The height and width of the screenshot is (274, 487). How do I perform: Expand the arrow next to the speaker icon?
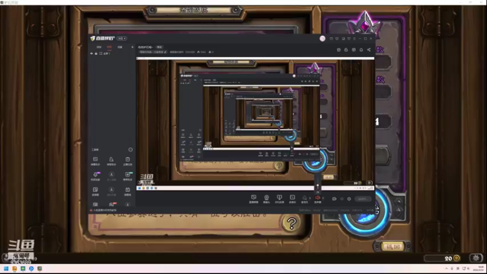[323, 198]
